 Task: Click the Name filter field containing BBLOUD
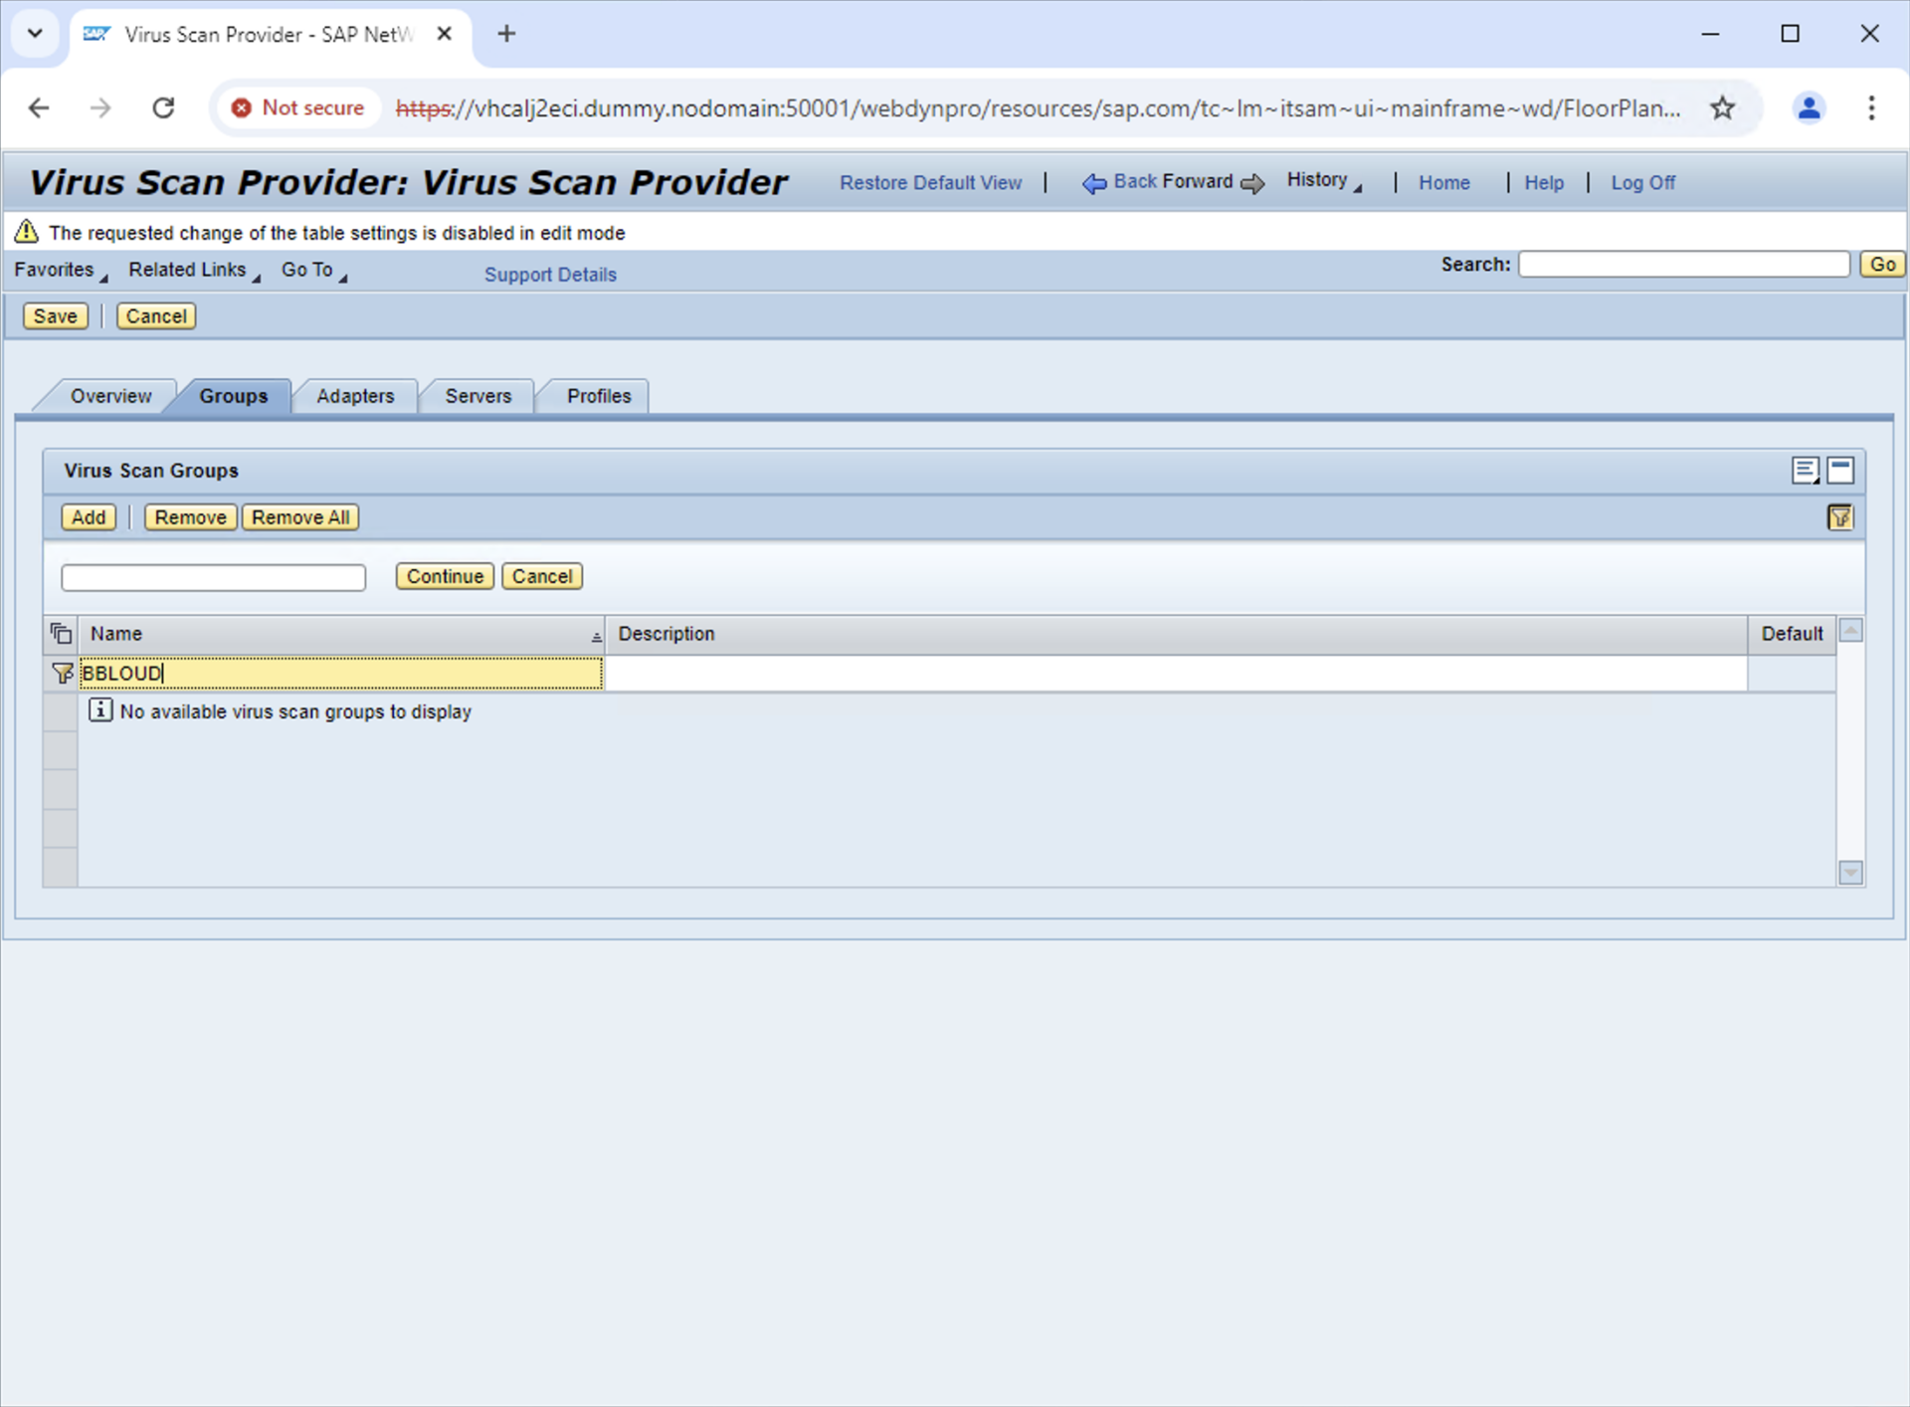pos(341,674)
